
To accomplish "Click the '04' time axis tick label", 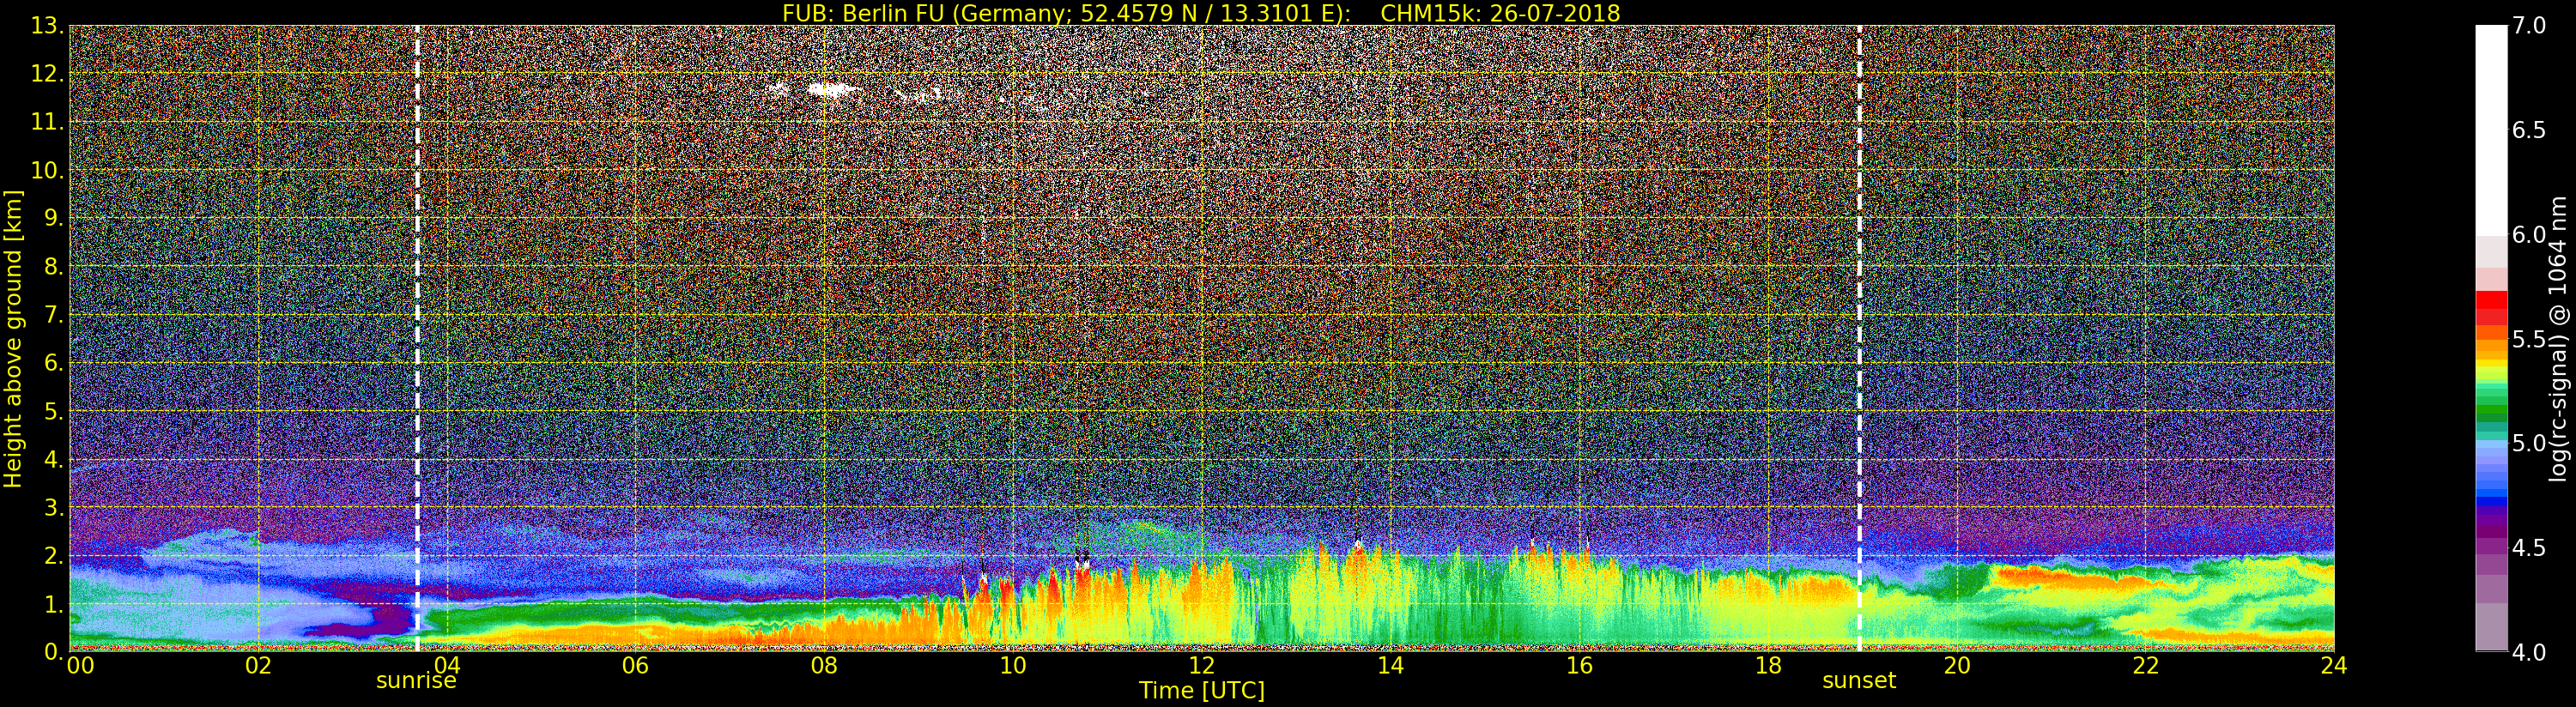I will 447,665.
